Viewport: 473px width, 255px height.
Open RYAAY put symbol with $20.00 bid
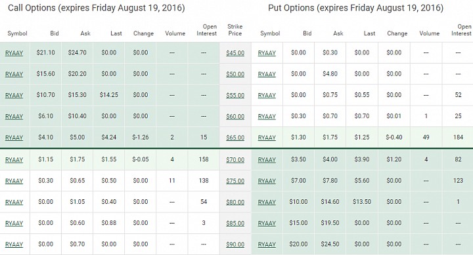coord(267,245)
